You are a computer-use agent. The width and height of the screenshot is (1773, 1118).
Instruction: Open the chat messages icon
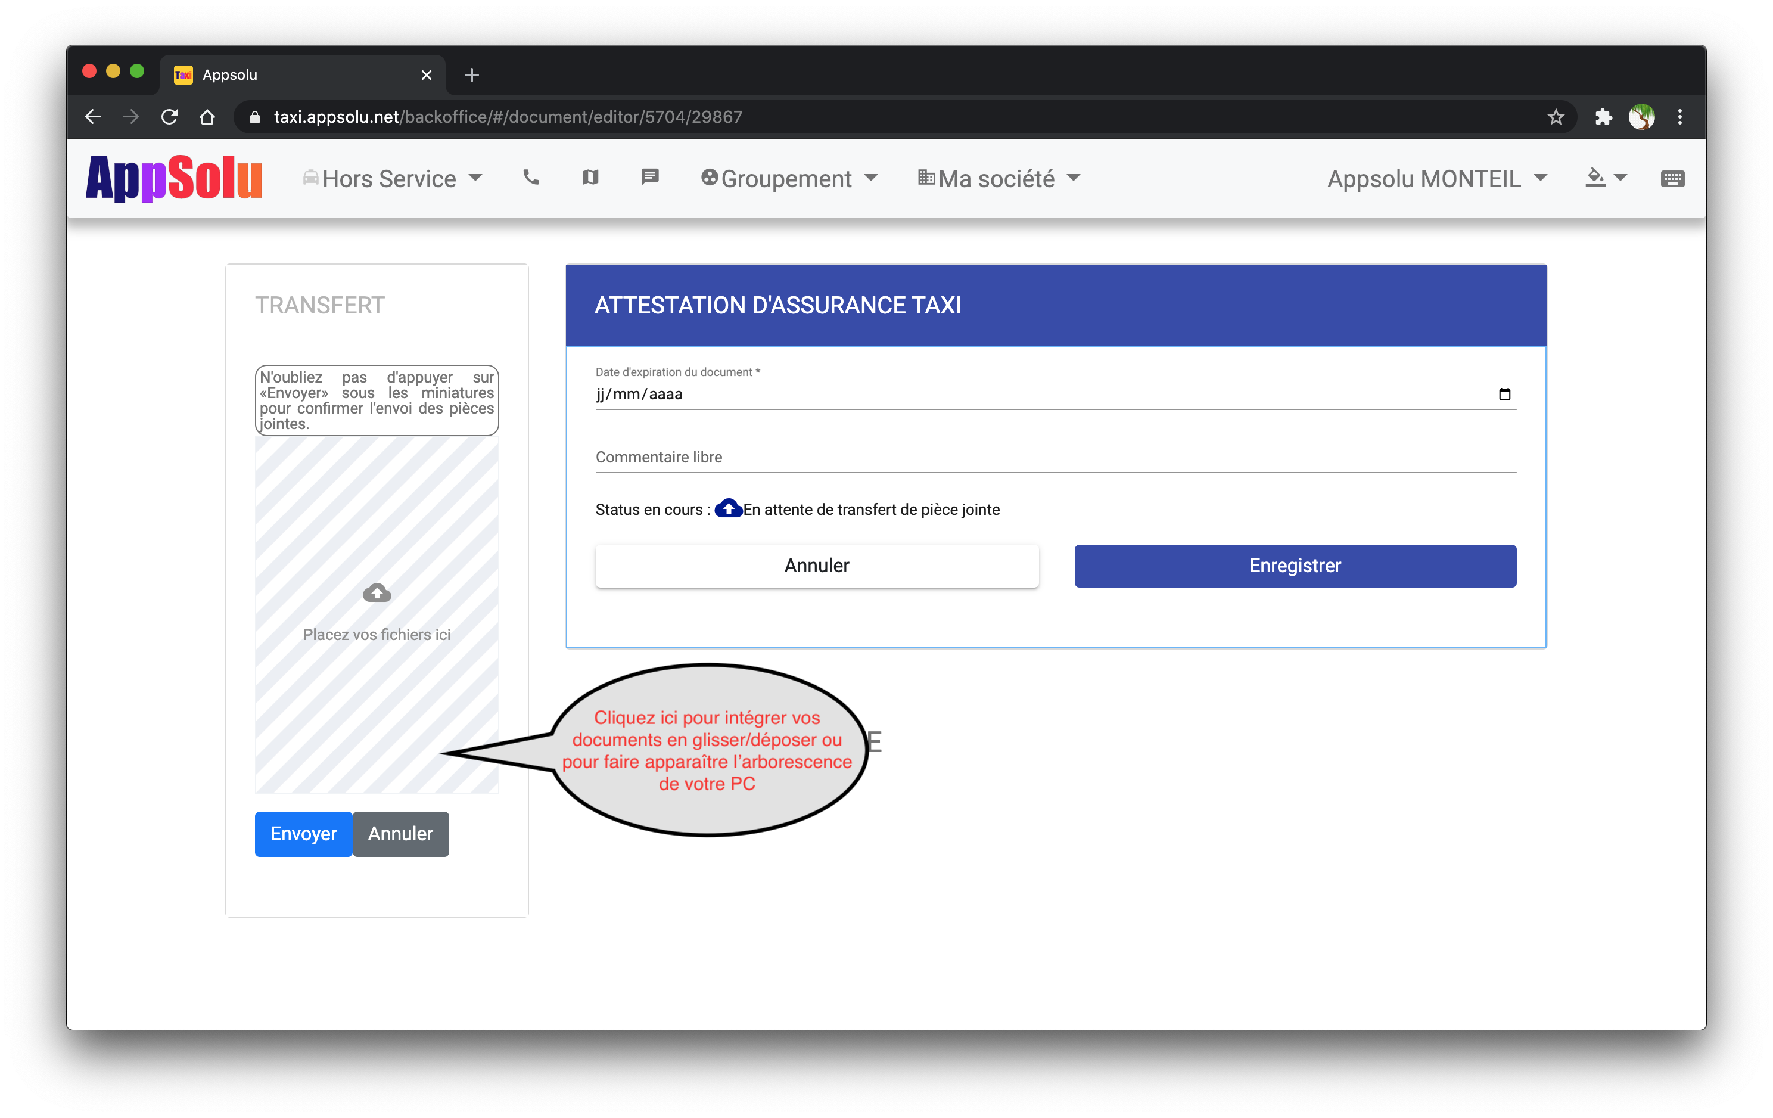(x=649, y=178)
